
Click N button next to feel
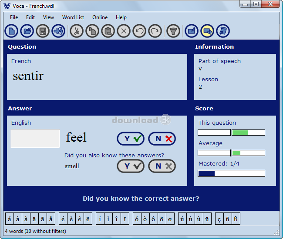(x=162, y=139)
